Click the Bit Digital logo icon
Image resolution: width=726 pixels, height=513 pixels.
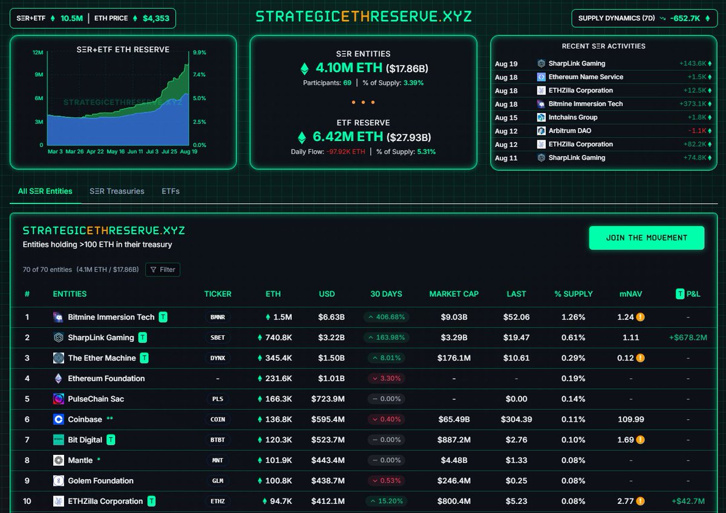tap(59, 440)
